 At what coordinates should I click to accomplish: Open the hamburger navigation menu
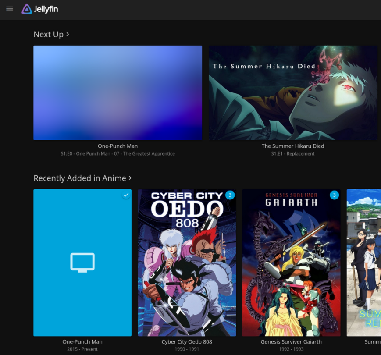(10, 9)
